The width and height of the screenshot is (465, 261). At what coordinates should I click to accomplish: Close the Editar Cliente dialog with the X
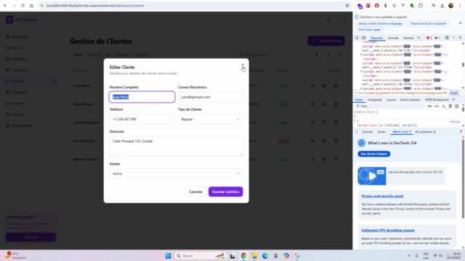coord(243,65)
